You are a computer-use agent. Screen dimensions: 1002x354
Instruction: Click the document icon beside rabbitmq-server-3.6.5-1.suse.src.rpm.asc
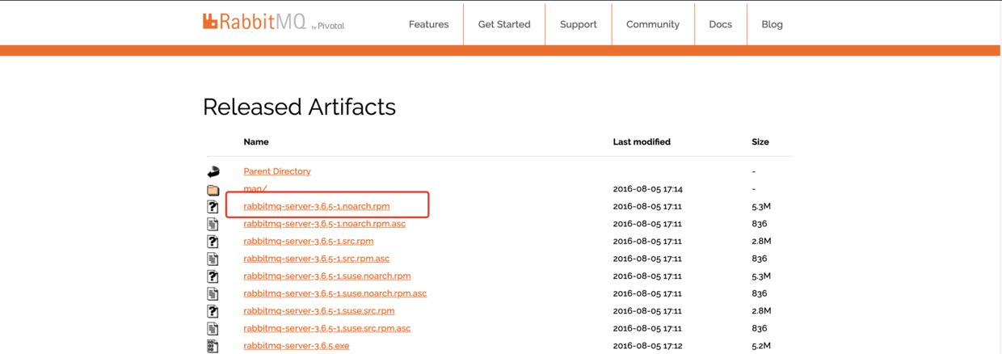pyautogui.click(x=213, y=329)
